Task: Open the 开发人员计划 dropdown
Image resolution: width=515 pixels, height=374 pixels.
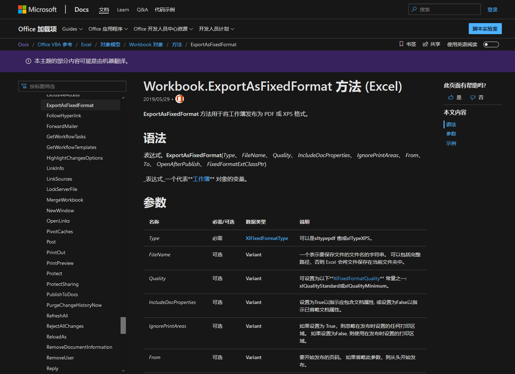Action: pos(217,29)
